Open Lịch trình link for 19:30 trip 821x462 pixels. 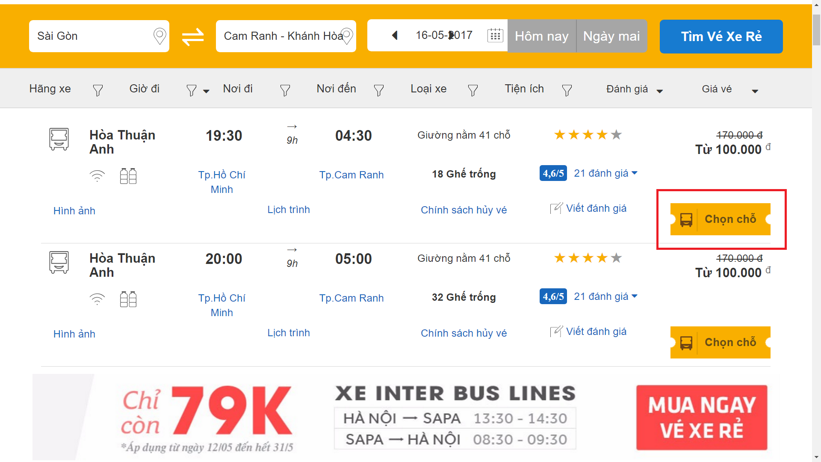288,210
